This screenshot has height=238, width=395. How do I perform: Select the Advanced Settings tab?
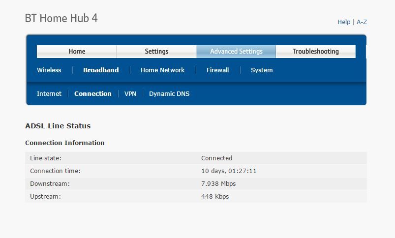(236, 51)
